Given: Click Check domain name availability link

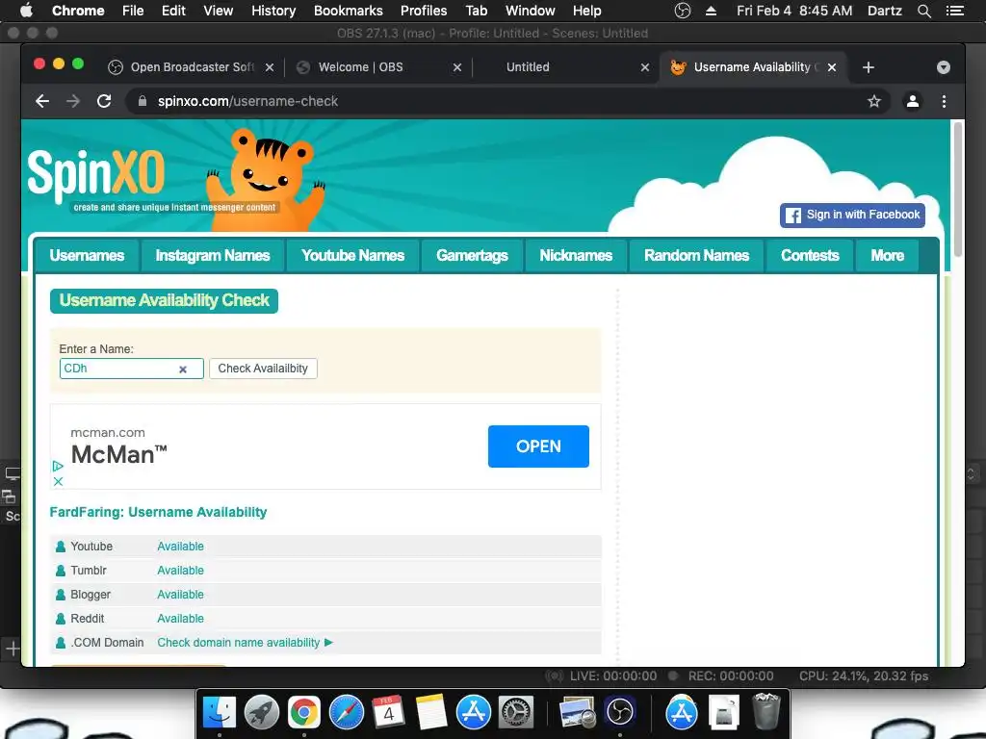Looking at the screenshot, I should click(245, 642).
